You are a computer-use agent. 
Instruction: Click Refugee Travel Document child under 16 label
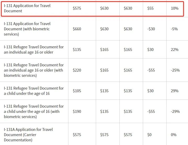click(x=34, y=91)
